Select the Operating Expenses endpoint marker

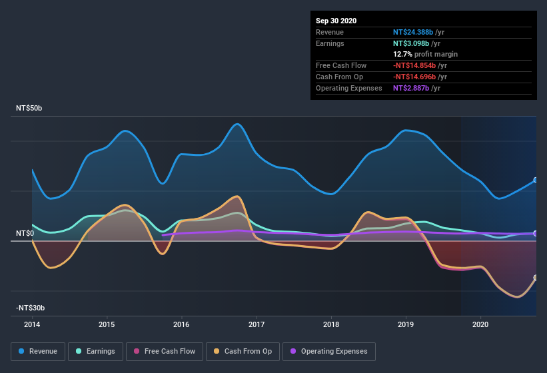(536, 233)
